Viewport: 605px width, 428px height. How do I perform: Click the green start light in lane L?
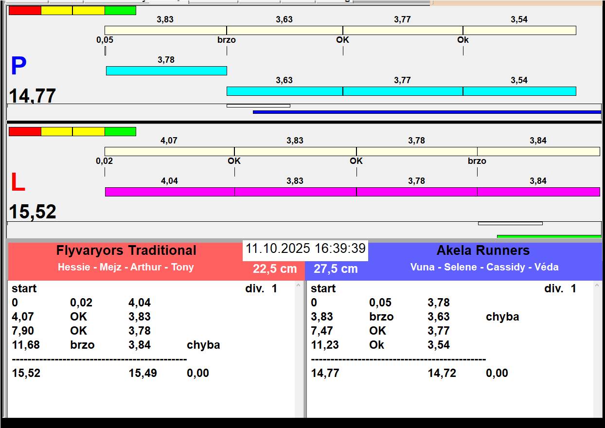coord(120,131)
